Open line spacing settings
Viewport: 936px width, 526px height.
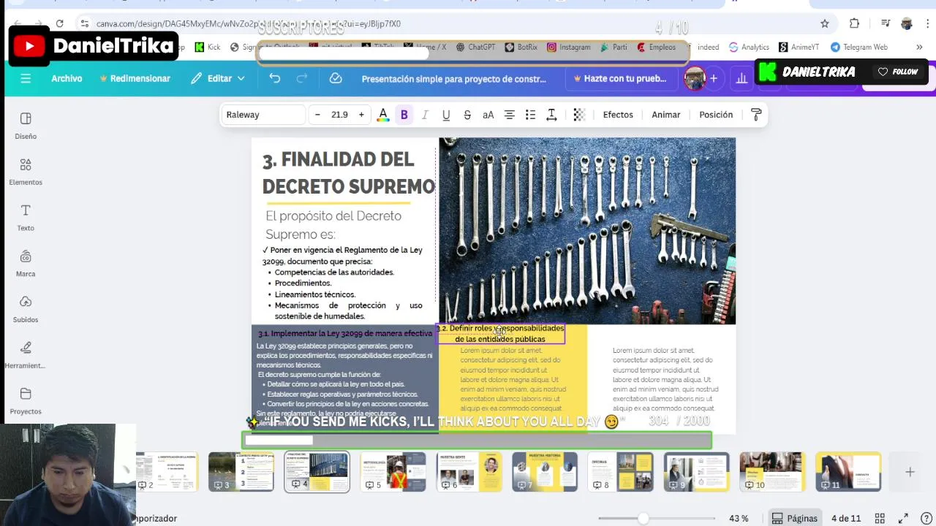(552, 115)
